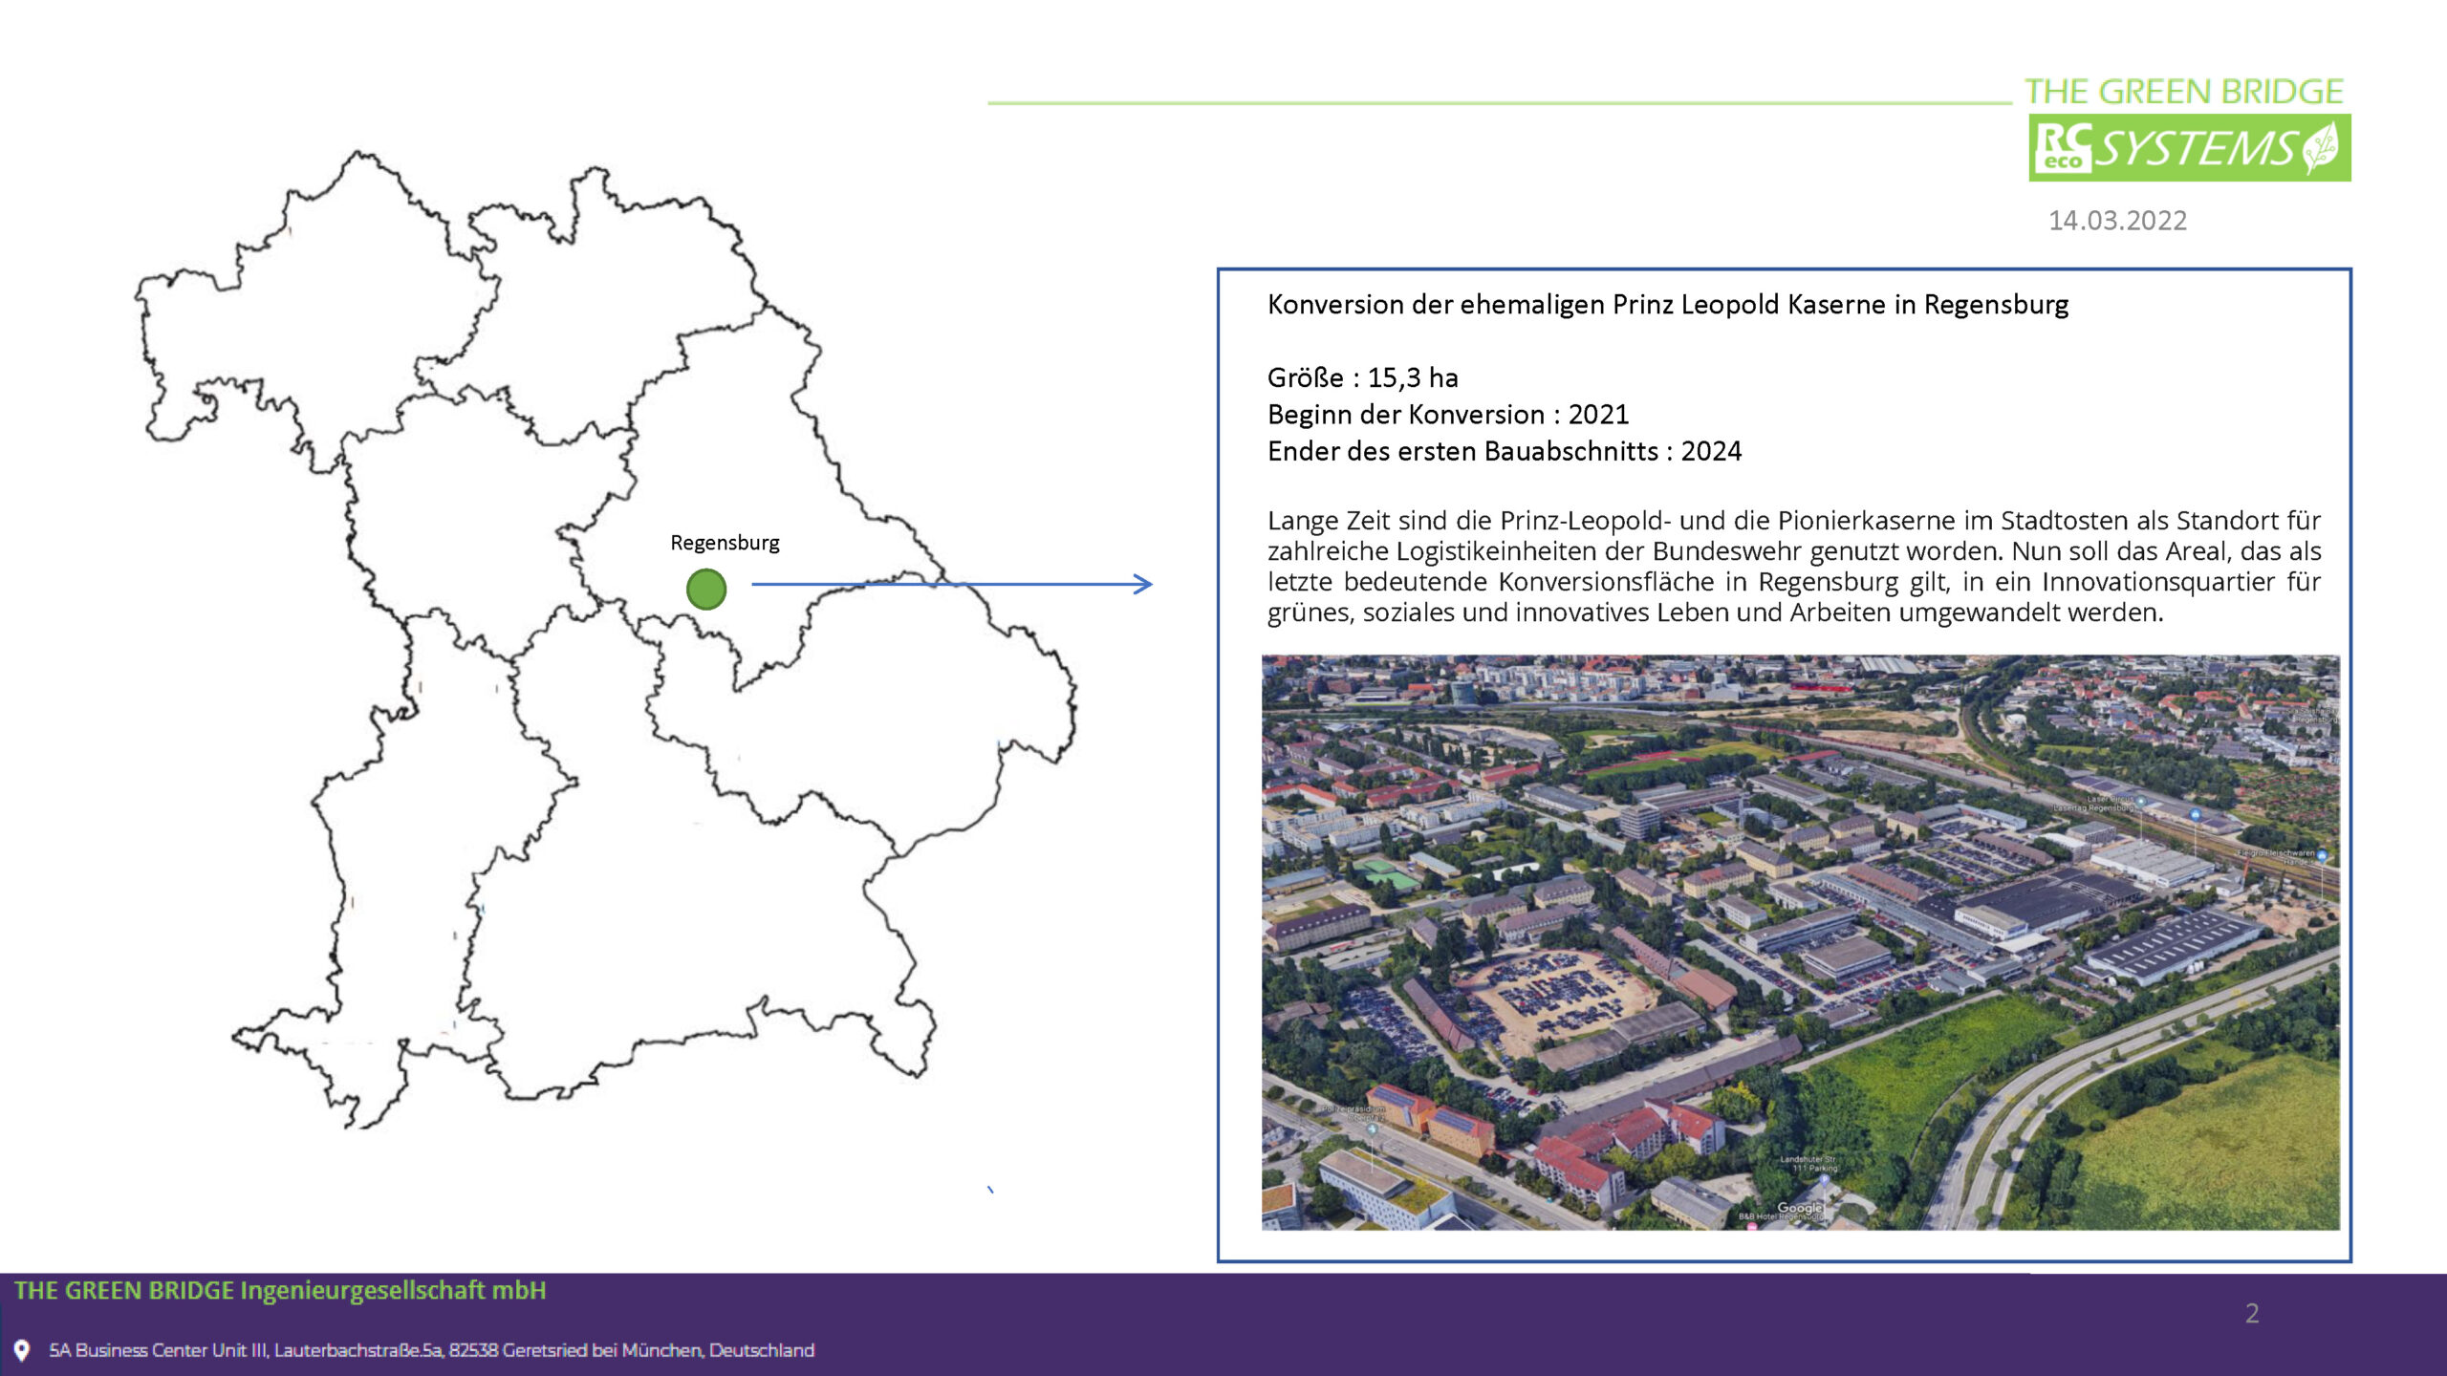Click the leaf icon in Systems logo

click(x=2321, y=148)
